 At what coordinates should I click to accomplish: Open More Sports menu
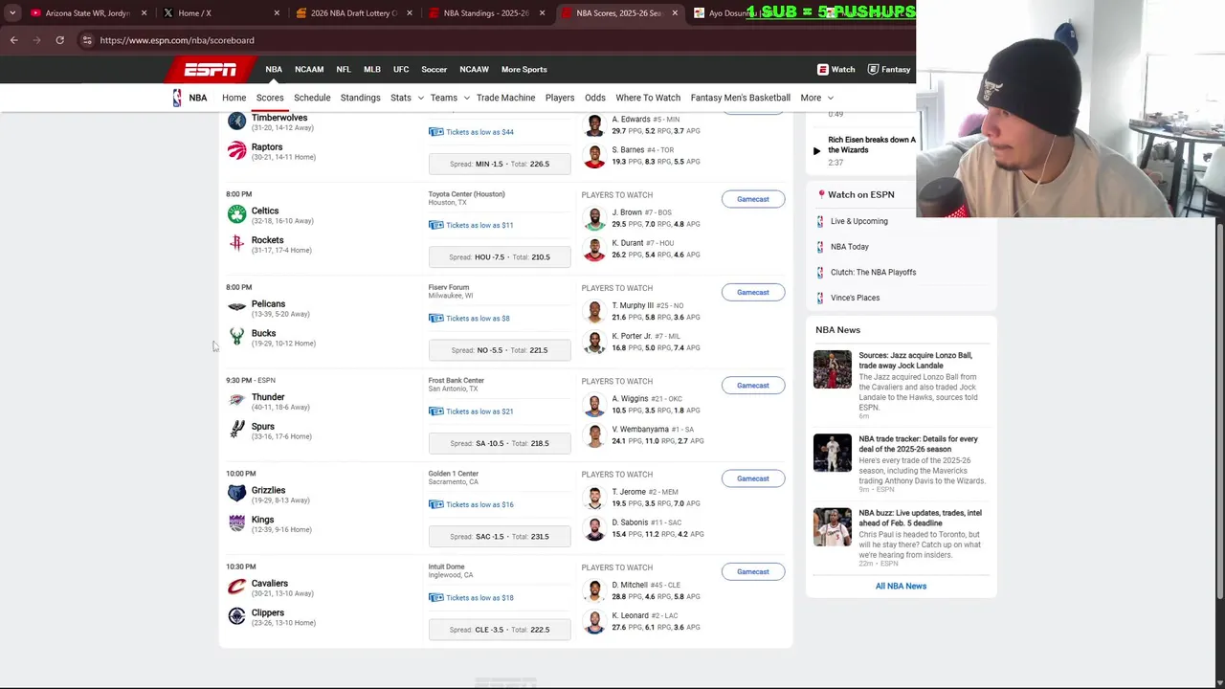coord(523,69)
